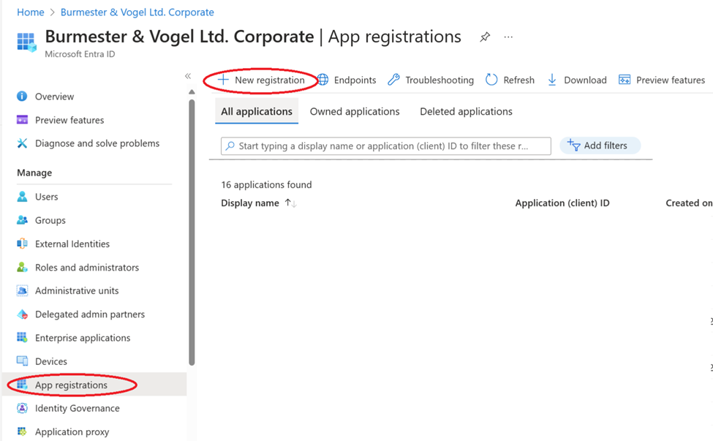Open Application proxy menu item
Image resolution: width=713 pixels, height=441 pixels.
[72, 432]
